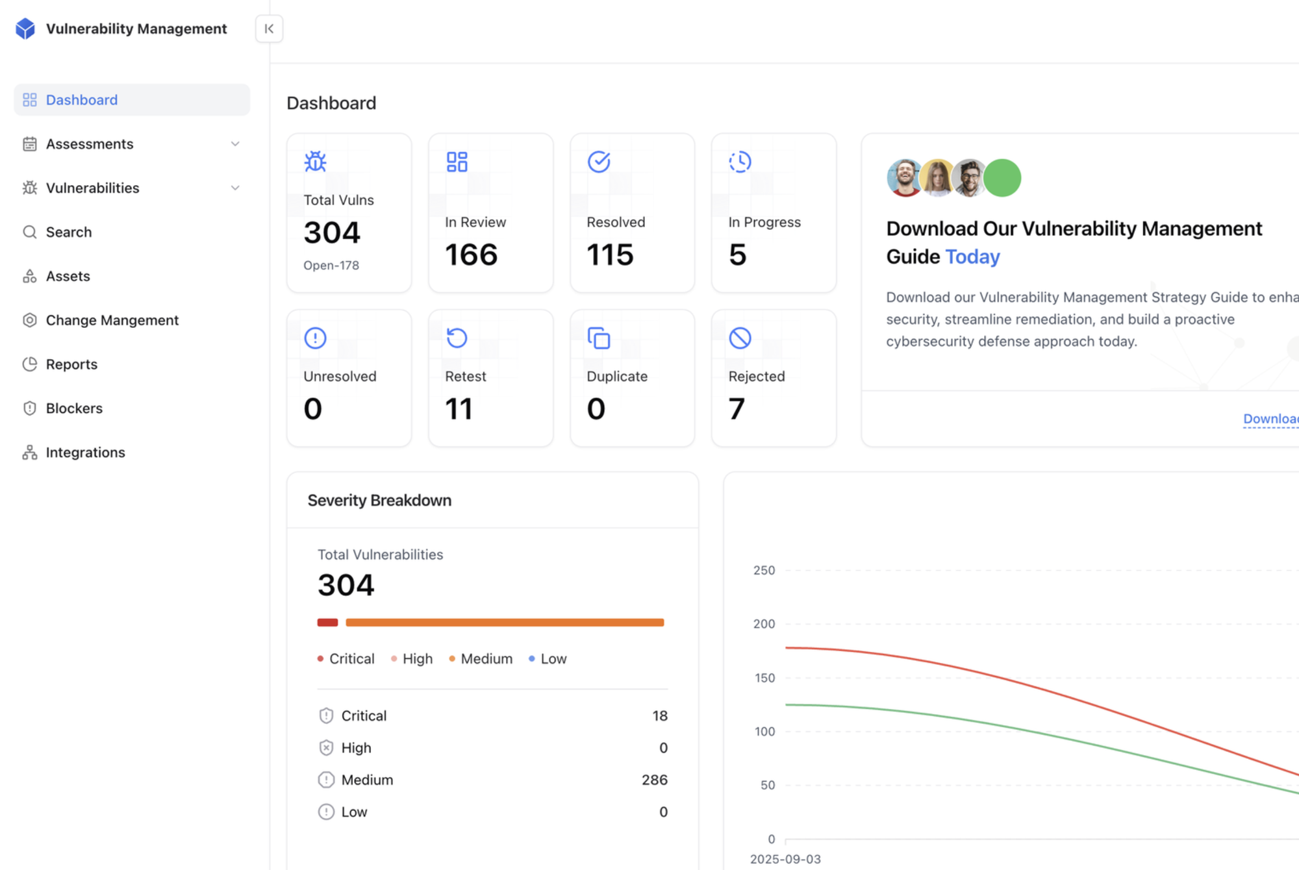Click the Blockers shield icon

[x=30, y=409]
